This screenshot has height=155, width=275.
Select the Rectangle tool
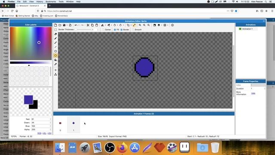point(55,51)
